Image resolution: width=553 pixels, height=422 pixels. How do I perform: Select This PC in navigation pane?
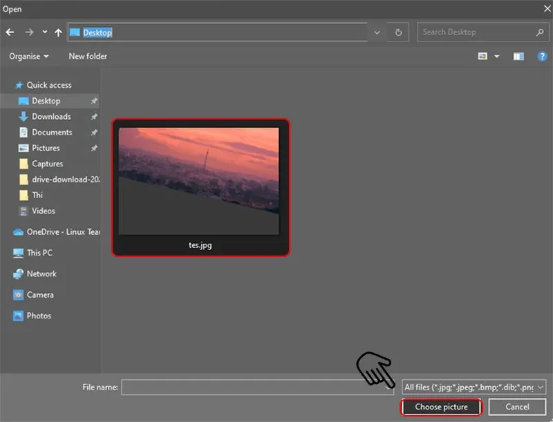(39, 253)
